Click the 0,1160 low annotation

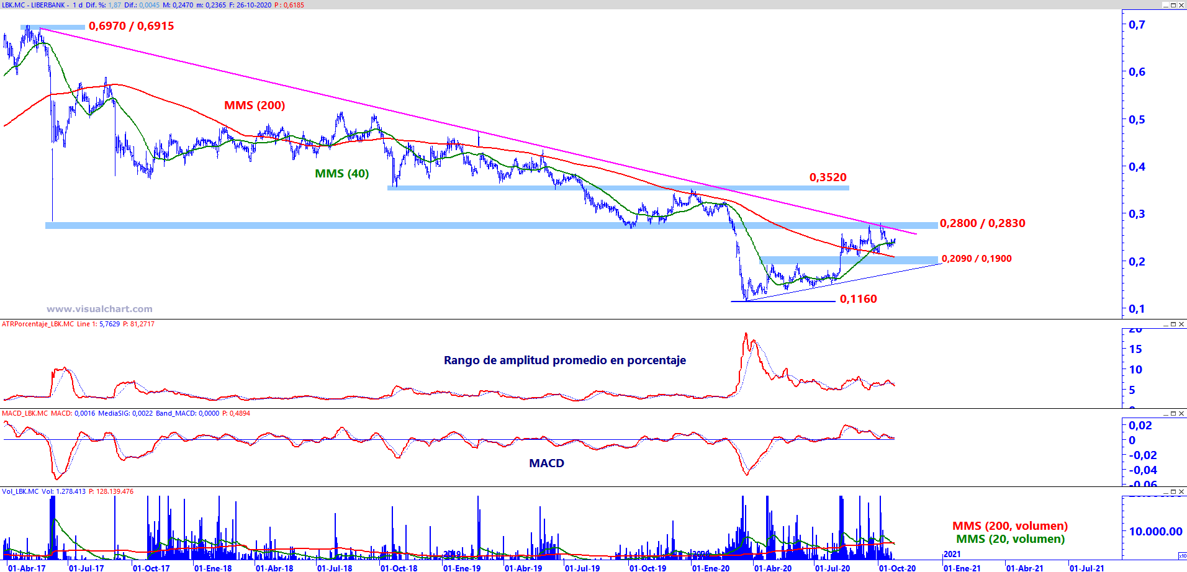click(x=859, y=299)
